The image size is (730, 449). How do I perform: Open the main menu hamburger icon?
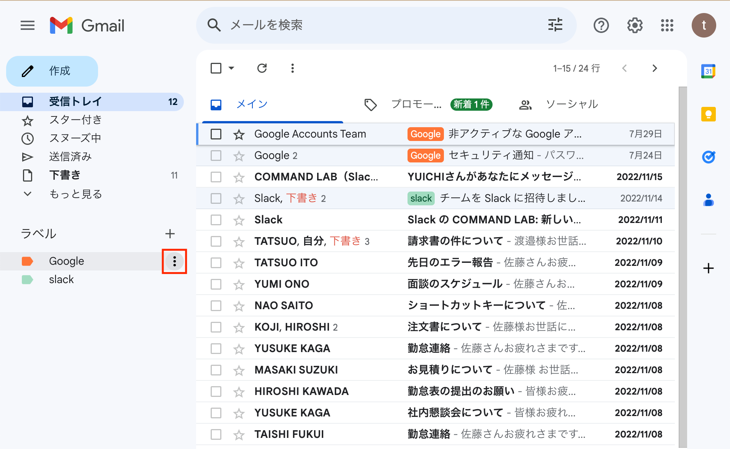pyautogui.click(x=28, y=26)
